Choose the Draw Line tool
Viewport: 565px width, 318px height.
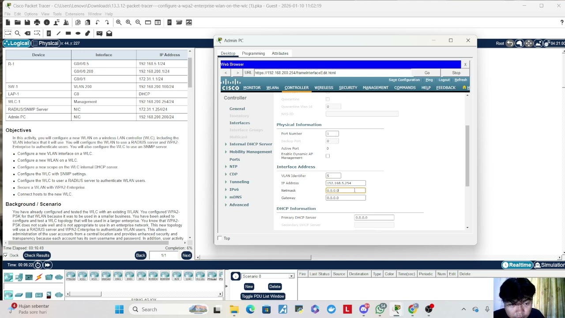tap(58, 33)
